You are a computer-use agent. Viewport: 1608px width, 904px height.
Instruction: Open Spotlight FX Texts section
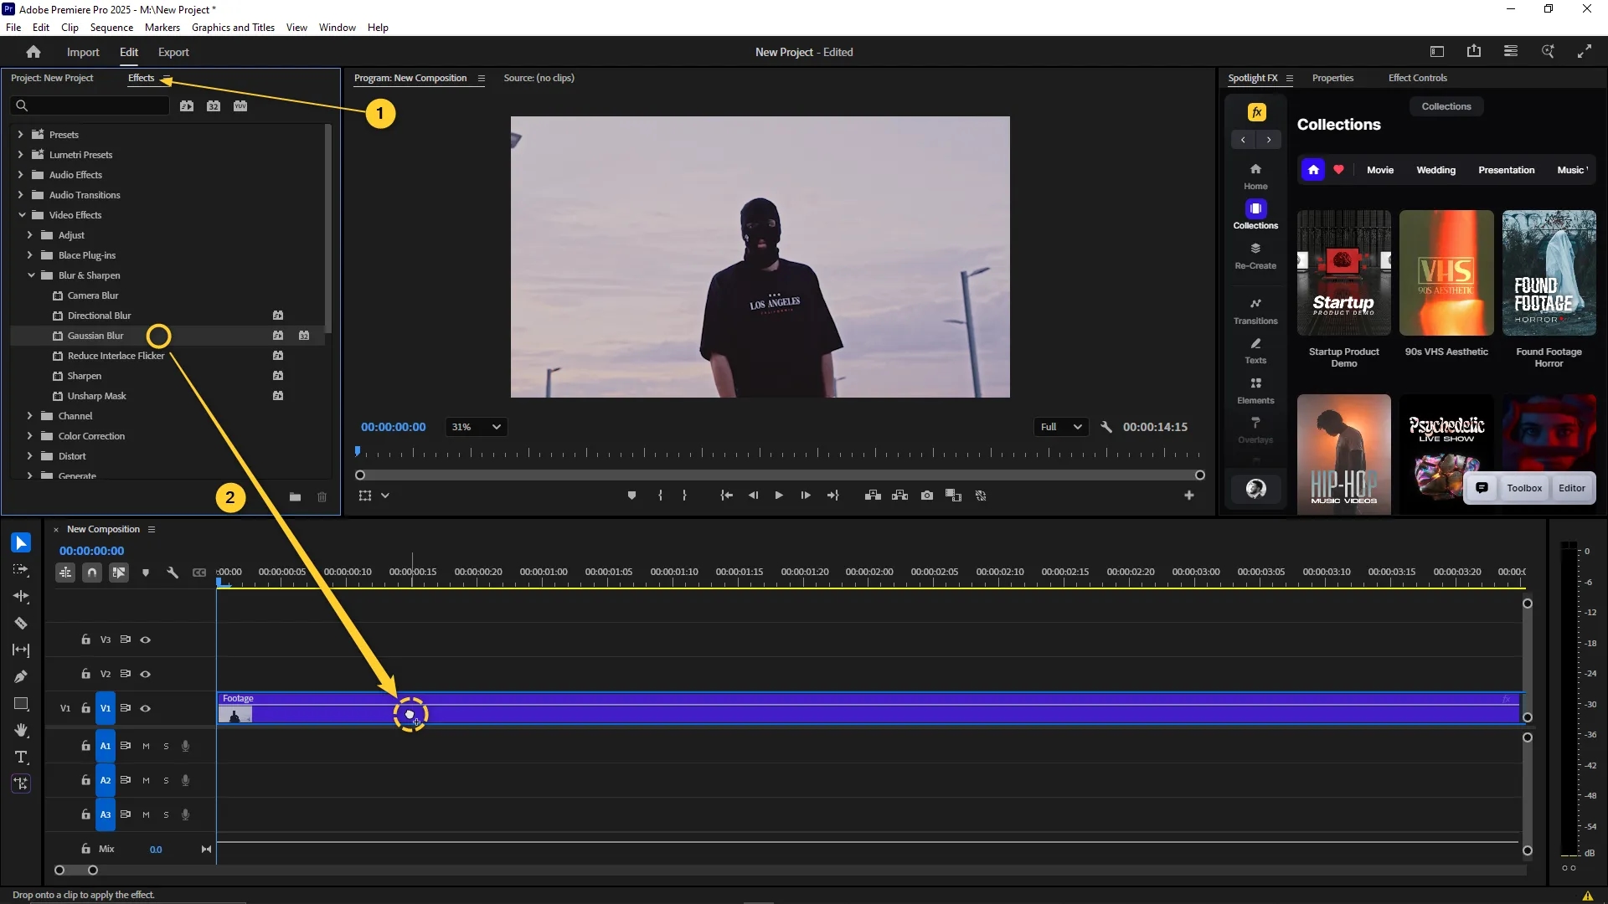[x=1255, y=351]
